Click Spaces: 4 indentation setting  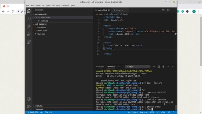(144, 112)
